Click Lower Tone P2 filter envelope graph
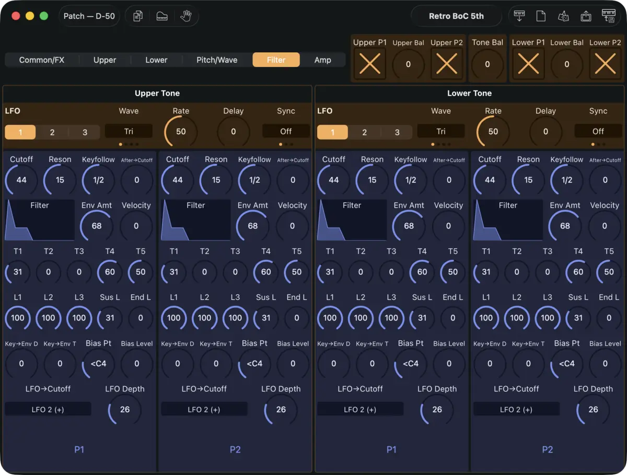 (508, 219)
